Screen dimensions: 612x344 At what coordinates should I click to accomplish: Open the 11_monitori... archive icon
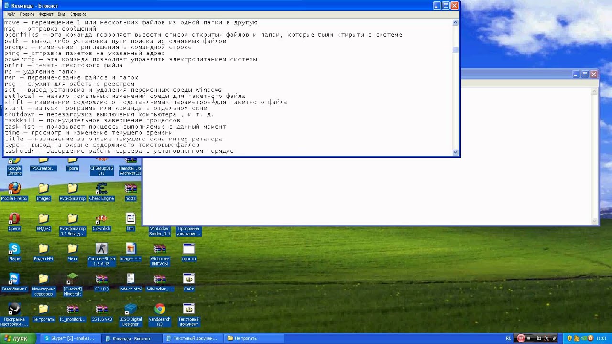(72, 312)
